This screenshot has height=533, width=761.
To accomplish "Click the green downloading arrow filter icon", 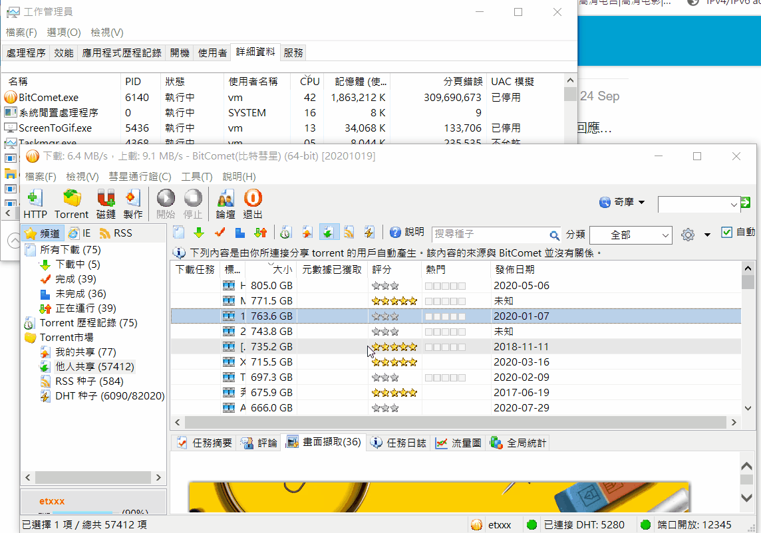I will coord(199,233).
